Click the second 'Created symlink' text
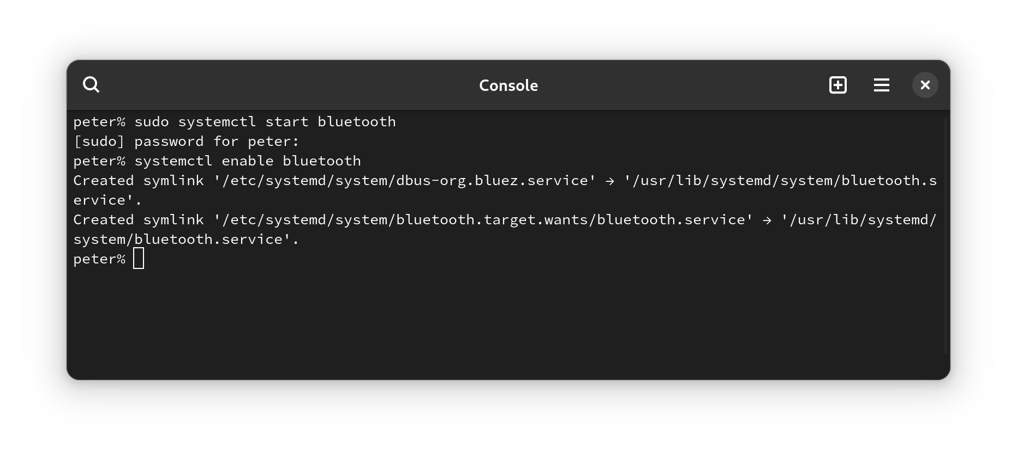The height and width of the screenshot is (453, 1017). tap(139, 220)
